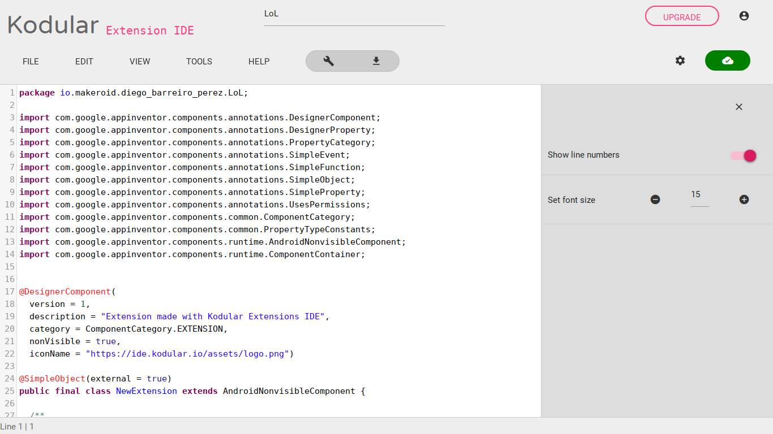
Task: Click 'NewExtension' class name on line 25
Action: [x=147, y=391]
